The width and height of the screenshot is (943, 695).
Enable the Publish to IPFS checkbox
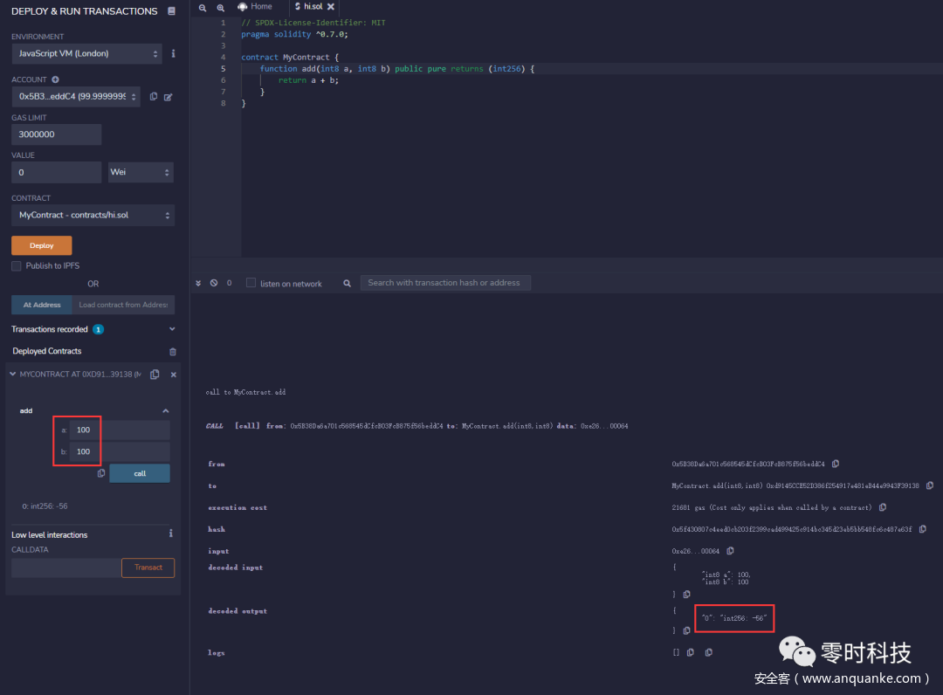(17, 265)
